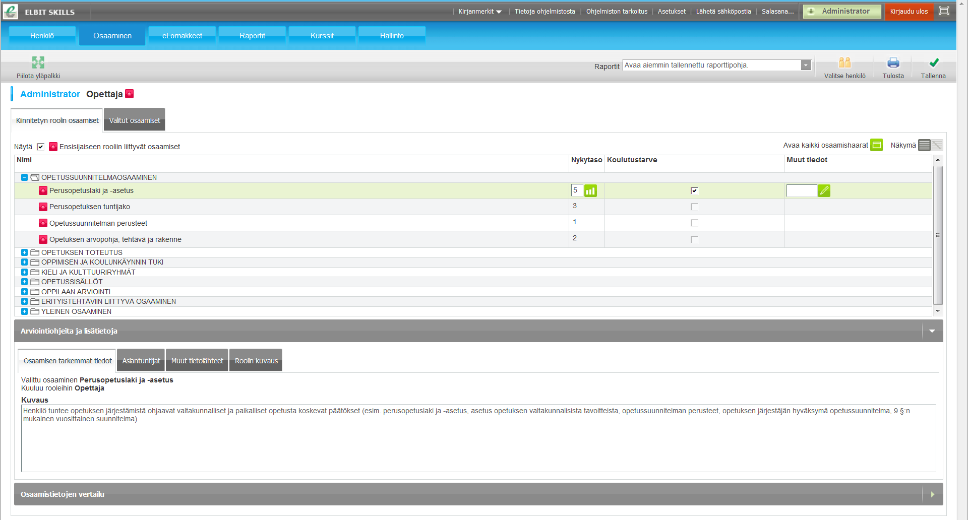
Task: Click green edit pencil in Muut tiedot
Action: pos(824,190)
